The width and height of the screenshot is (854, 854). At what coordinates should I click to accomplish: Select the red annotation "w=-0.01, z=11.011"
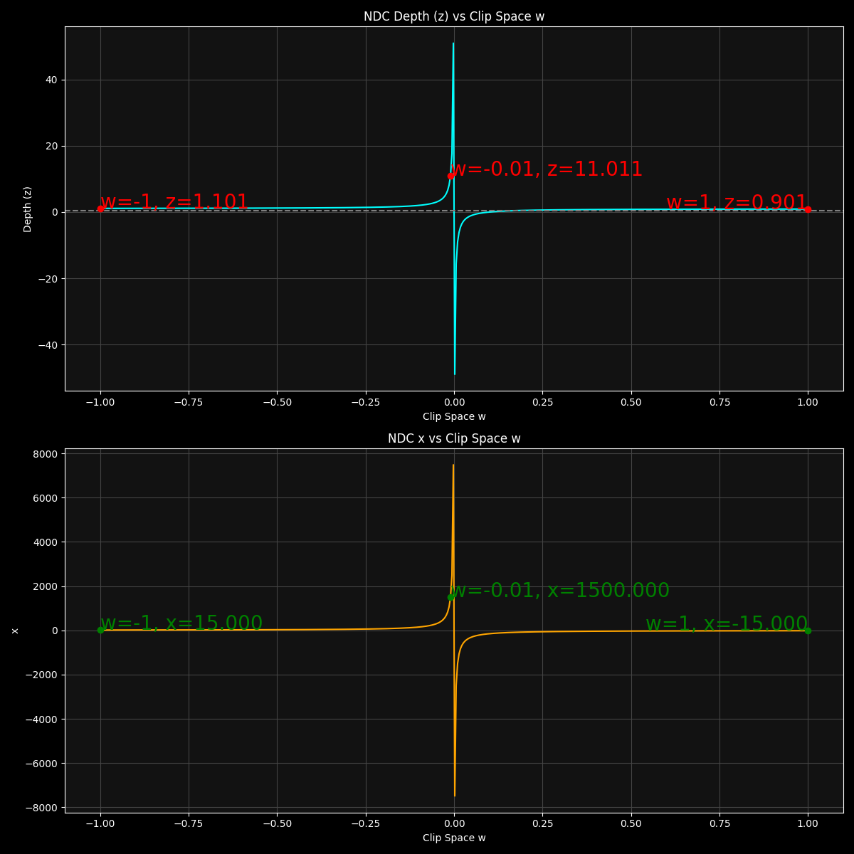(x=547, y=169)
